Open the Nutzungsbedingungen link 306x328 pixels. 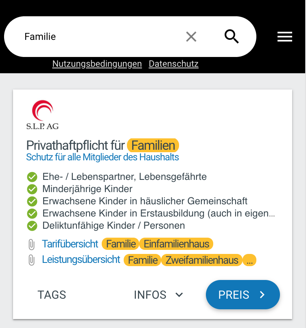[97, 64]
